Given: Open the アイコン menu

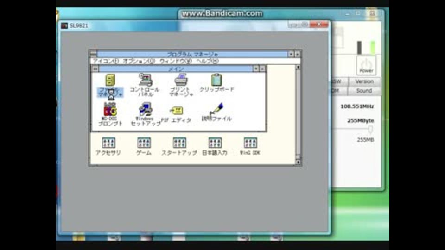Looking at the screenshot, I should pos(106,61).
